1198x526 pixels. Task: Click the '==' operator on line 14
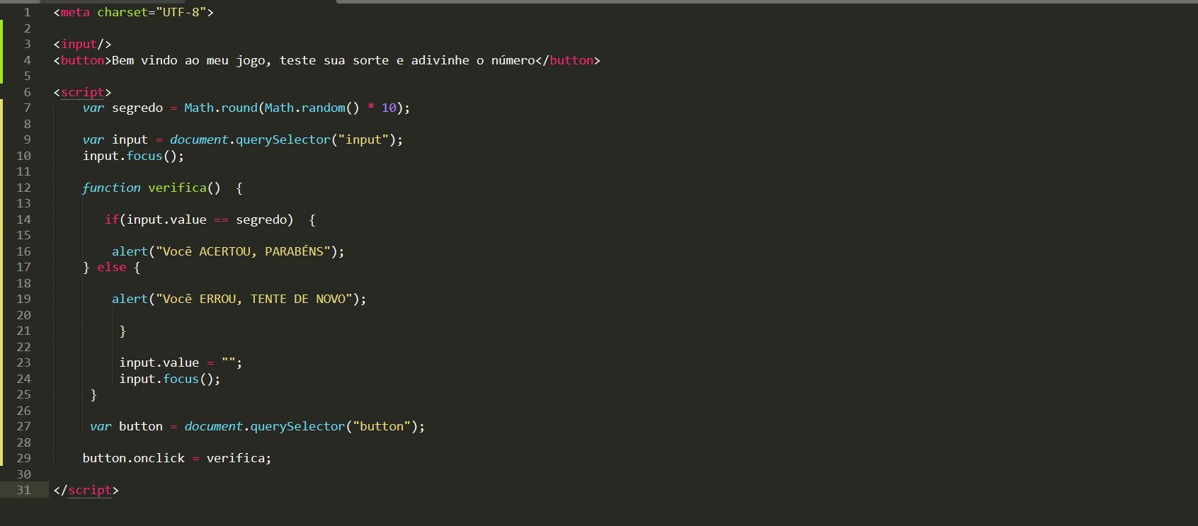click(221, 219)
